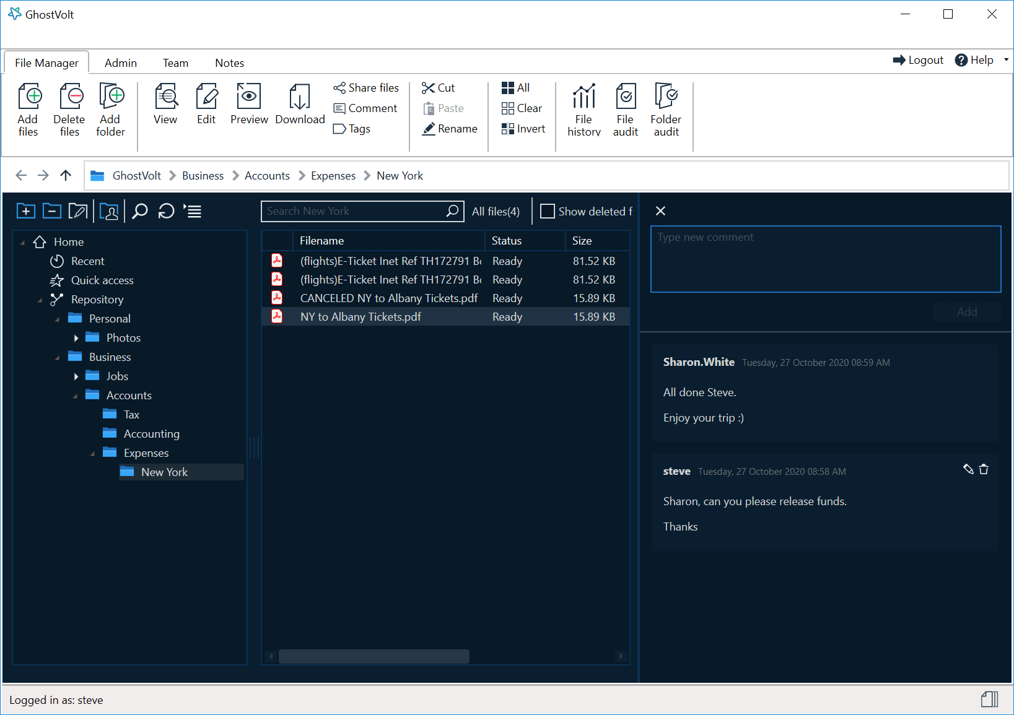The width and height of the screenshot is (1014, 715).
Task: Close the comments panel
Action: click(x=660, y=211)
